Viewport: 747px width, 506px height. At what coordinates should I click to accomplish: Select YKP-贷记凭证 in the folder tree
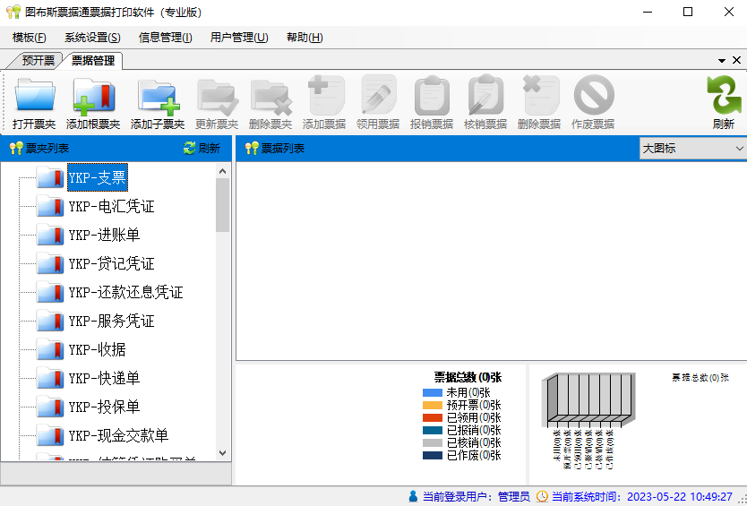coord(111,263)
